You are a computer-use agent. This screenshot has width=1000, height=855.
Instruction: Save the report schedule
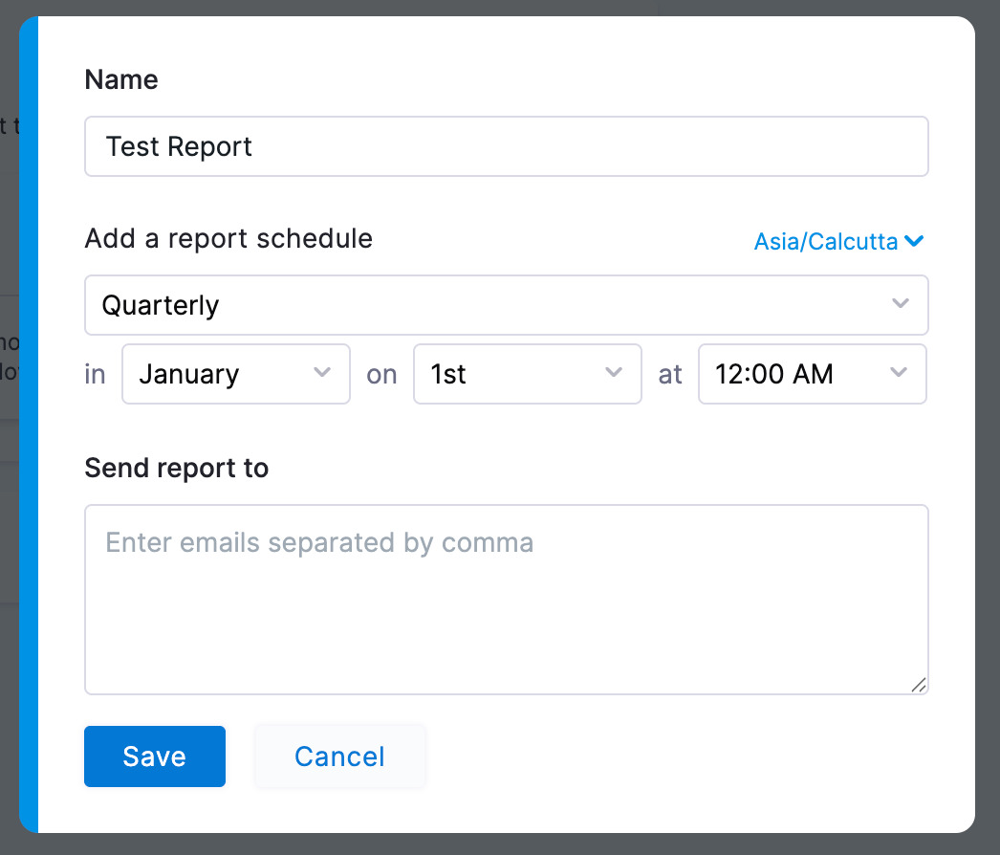tap(155, 756)
